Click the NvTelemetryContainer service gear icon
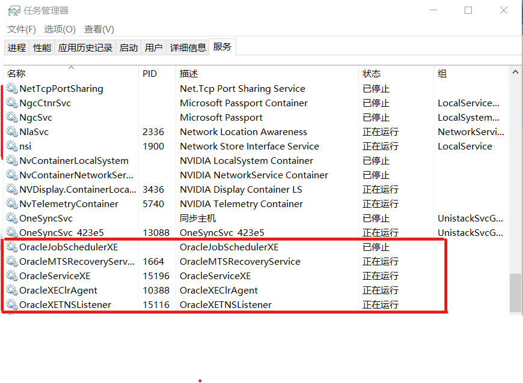523x383 pixels. click(12, 204)
